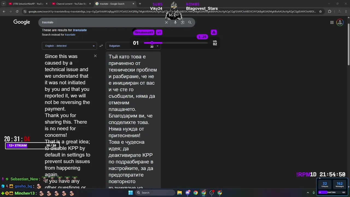
Task: Click the page vertical scrollbar
Action: click(x=348, y=44)
